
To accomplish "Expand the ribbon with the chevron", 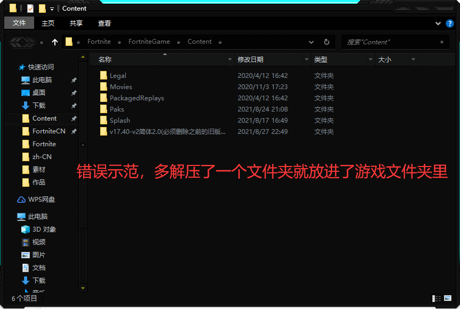I will point(438,23).
